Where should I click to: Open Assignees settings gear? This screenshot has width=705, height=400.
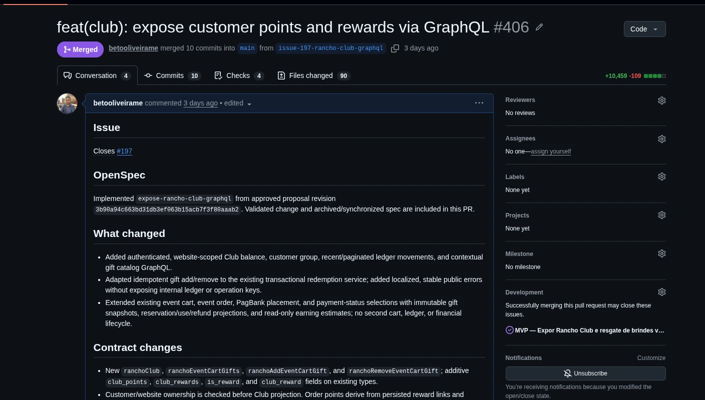661,139
